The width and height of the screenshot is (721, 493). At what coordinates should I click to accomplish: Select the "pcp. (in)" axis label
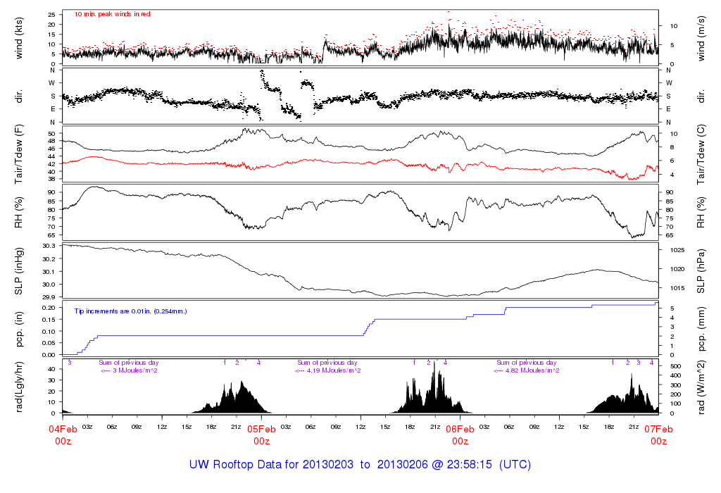pyautogui.click(x=19, y=330)
